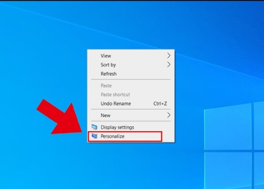This screenshot has height=189, width=264.
Task: Click the separator line below Refresh
Action: pyautogui.click(x=131, y=80)
